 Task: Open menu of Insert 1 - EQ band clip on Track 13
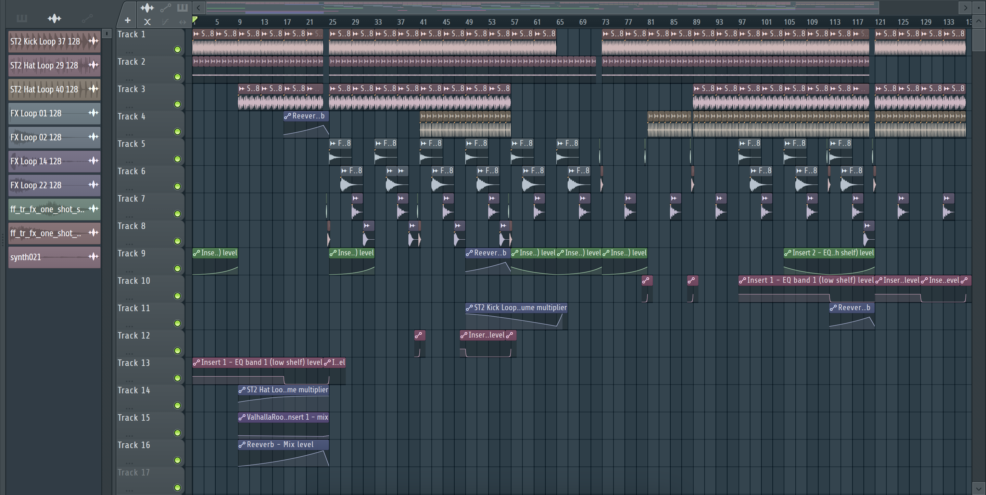point(197,363)
